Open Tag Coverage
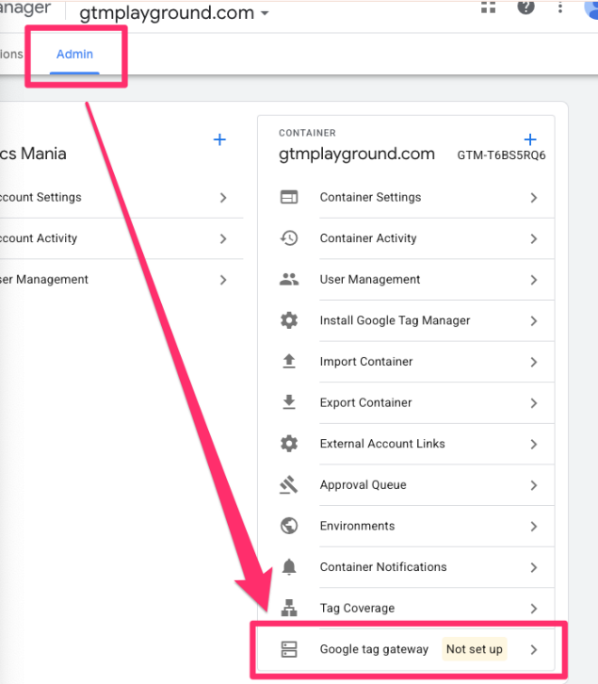598x684 pixels. 406,608
